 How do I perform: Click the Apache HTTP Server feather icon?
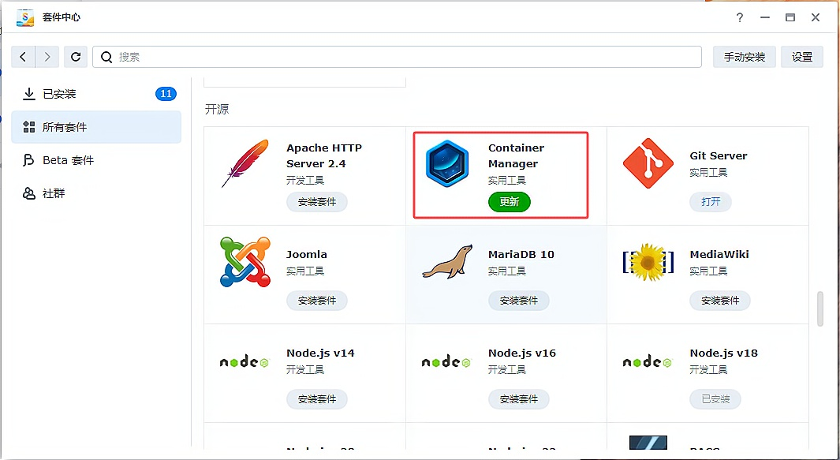coord(245,163)
